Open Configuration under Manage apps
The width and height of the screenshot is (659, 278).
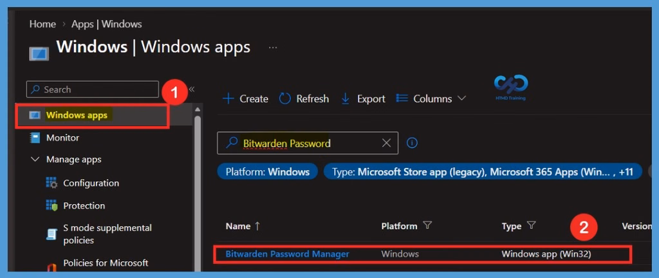click(91, 183)
